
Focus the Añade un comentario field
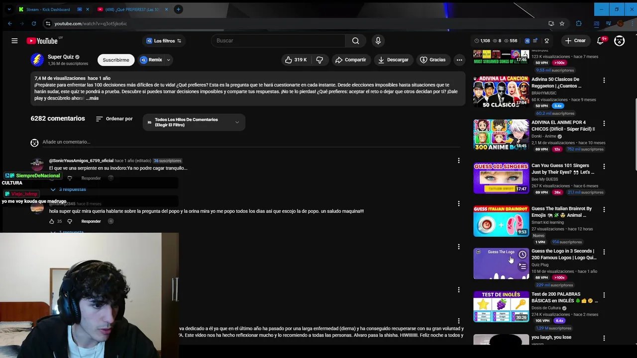(x=251, y=142)
